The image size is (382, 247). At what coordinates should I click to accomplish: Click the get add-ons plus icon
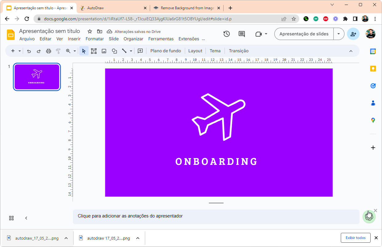[373, 148]
